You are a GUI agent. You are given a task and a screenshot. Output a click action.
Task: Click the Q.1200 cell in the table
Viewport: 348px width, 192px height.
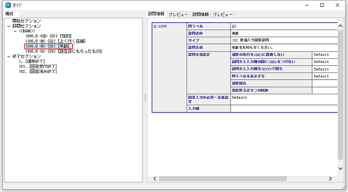tap(170, 67)
